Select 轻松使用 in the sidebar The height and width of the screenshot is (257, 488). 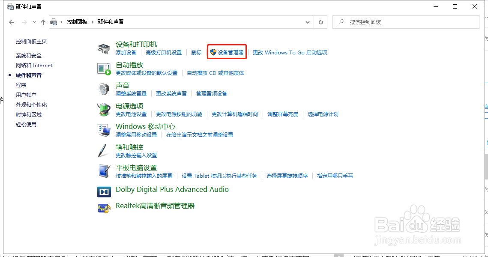[x=26, y=125]
